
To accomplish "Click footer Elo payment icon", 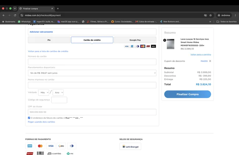I will (61, 146).
